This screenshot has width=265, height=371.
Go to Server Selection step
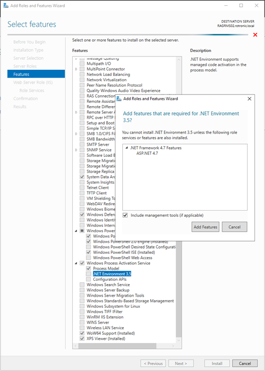[28, 58]
